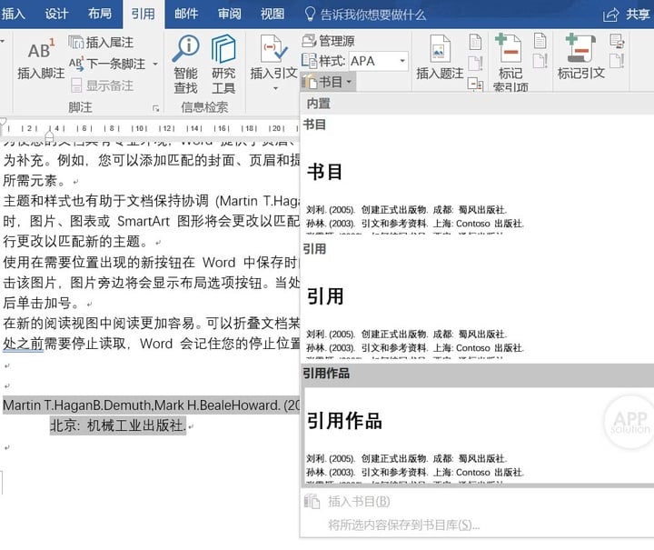Click Cross-reference icon below caption tools
This screenshot has width=654, height=550.
click(x=475, y=85)
